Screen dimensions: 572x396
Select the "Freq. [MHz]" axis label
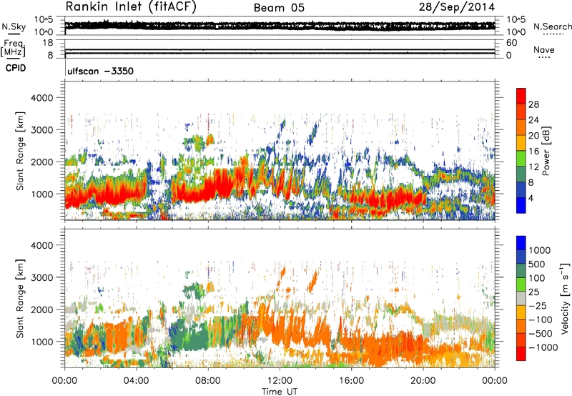click(x=13, y=48)
